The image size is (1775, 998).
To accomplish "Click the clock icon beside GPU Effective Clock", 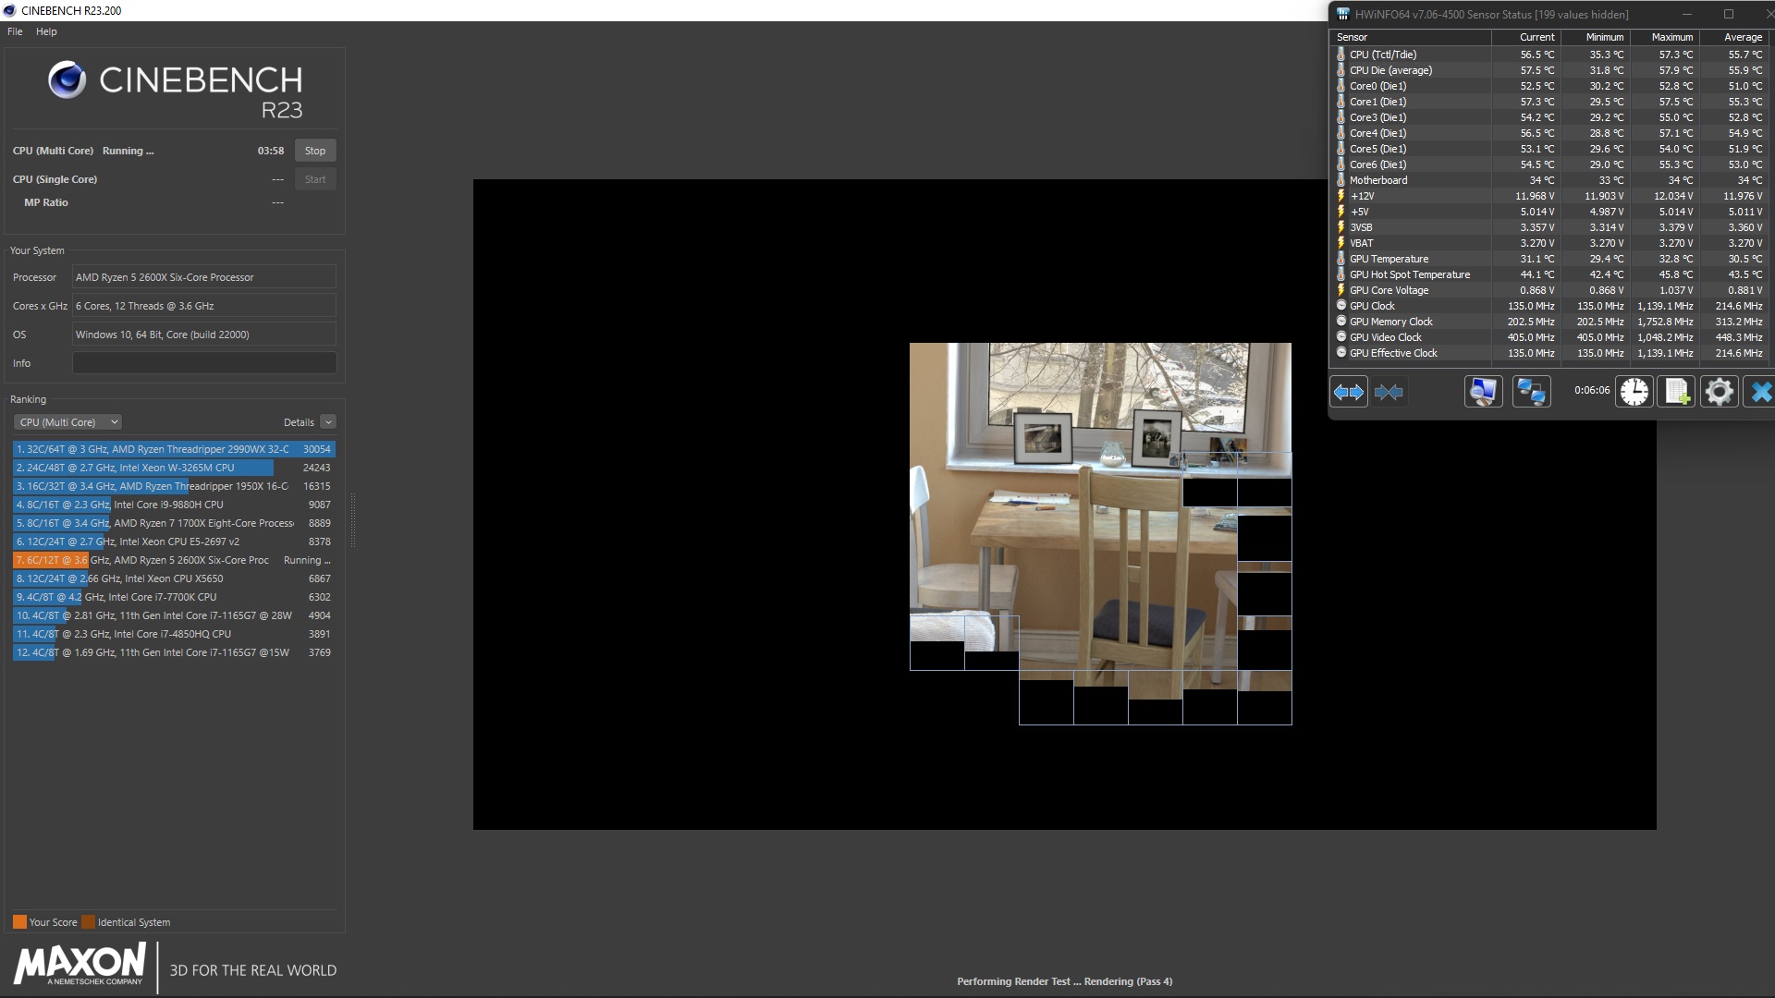I will (1340, 352).
